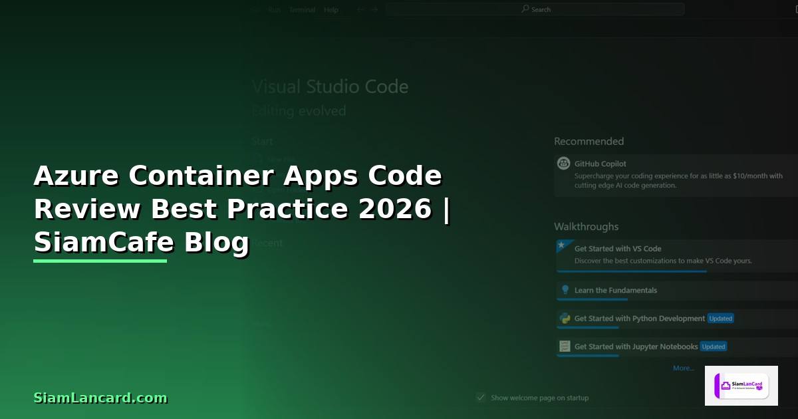The width and height of the screenshot is (798, 419).
Task: Open Get Started with Jupyter Notebooks
Action: pos(677,347)
